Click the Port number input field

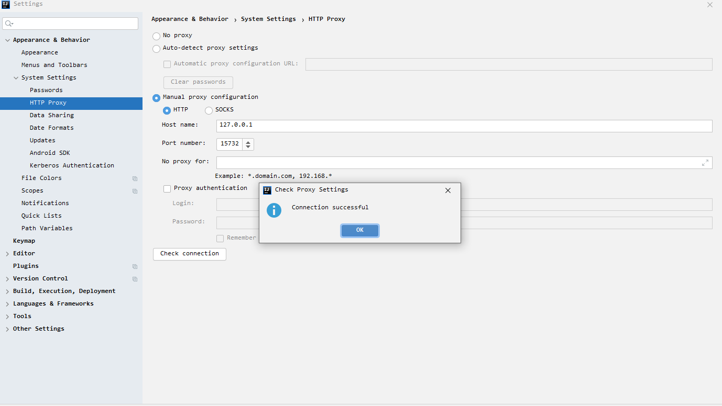229,144
